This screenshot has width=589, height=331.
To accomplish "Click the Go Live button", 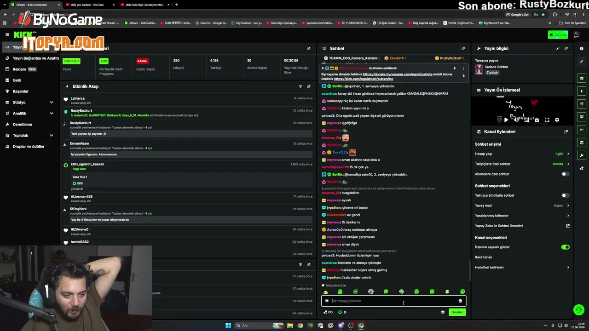I will pyautogui.click(x=558, y=35).
